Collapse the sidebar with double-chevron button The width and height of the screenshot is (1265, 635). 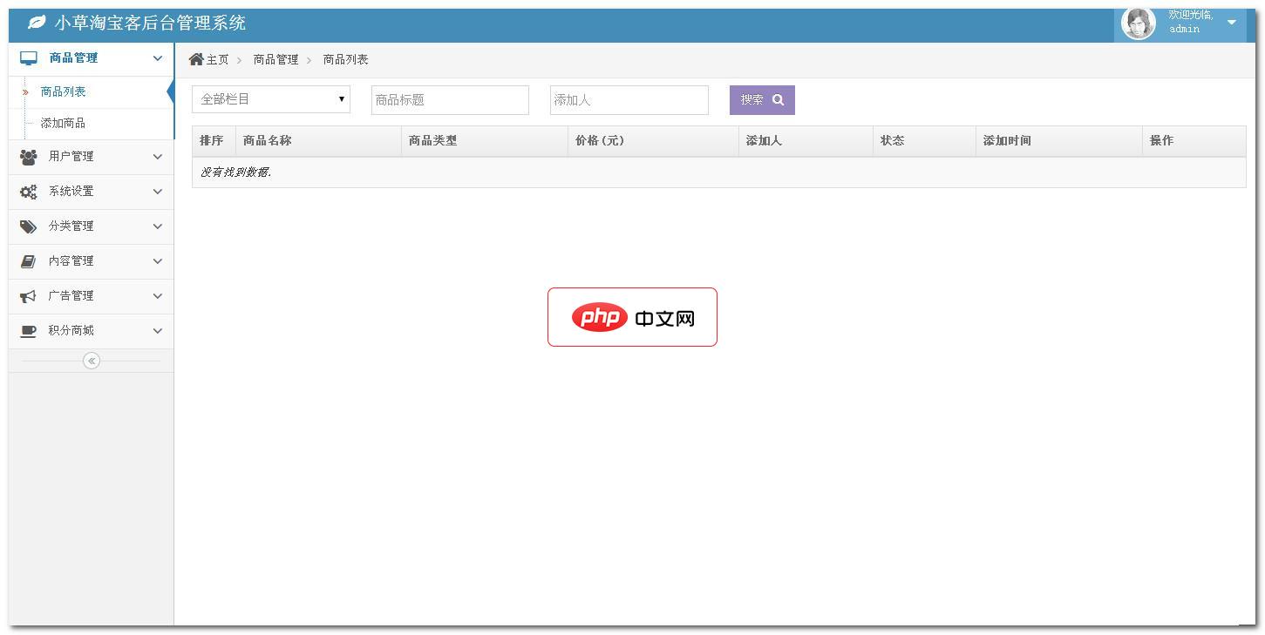click(92, 361)
